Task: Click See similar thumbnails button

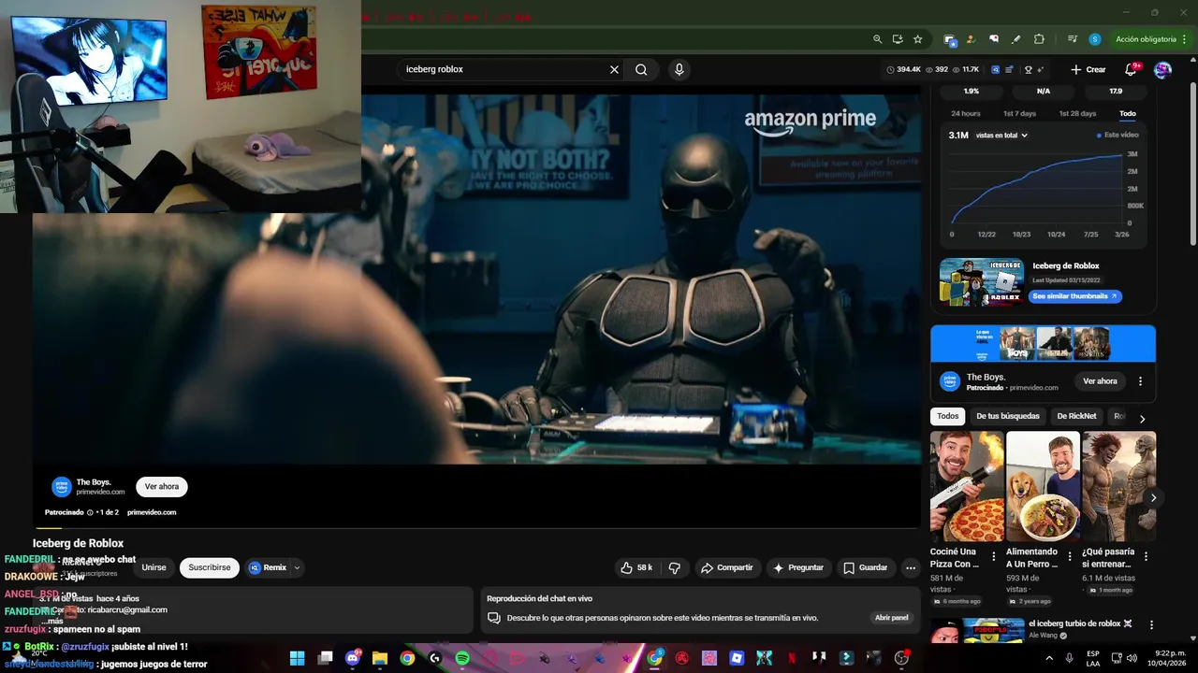Action: [1075, 296]
